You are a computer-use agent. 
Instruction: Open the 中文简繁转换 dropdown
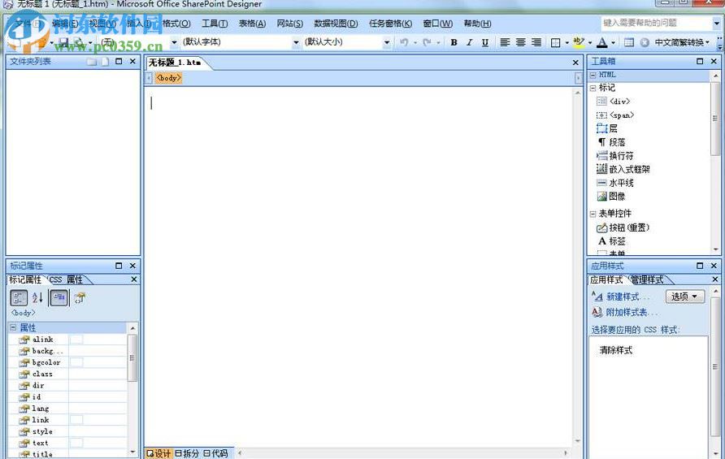(x=682, y=42)
